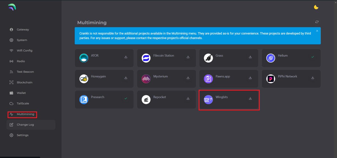The height and width of the screenshot is (158, 337).
Task: Click the Wingbits label
Action: tap(222, 97)
